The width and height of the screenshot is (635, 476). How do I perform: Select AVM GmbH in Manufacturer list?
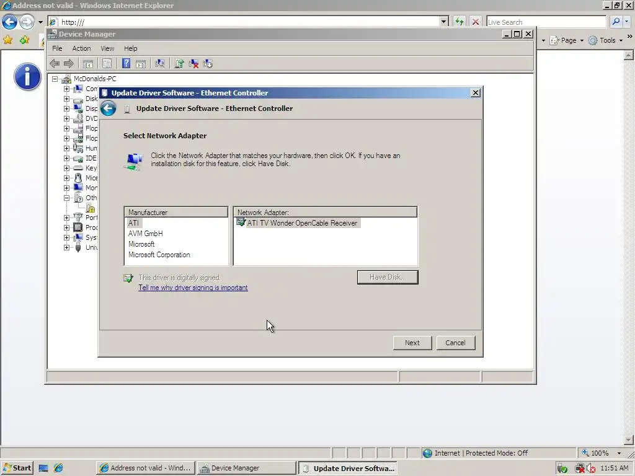pos(145,234)
